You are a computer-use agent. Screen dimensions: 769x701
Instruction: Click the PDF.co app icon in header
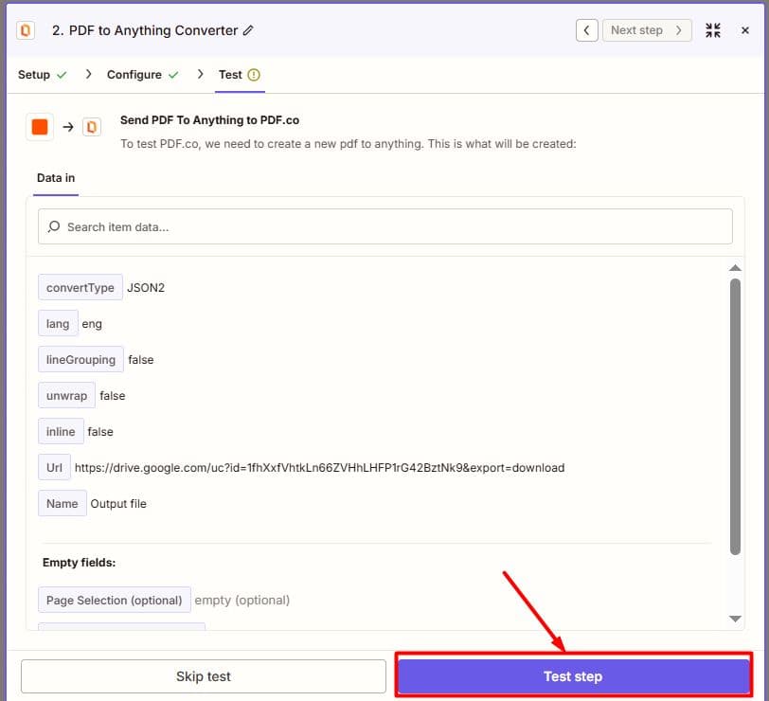click(26, 30)
